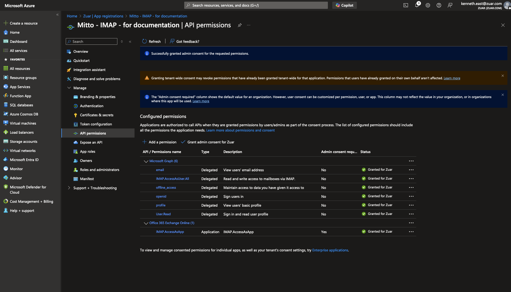Collapse the Manage section
This screenshot has height=292, width=511.
(x=69, y=88)
